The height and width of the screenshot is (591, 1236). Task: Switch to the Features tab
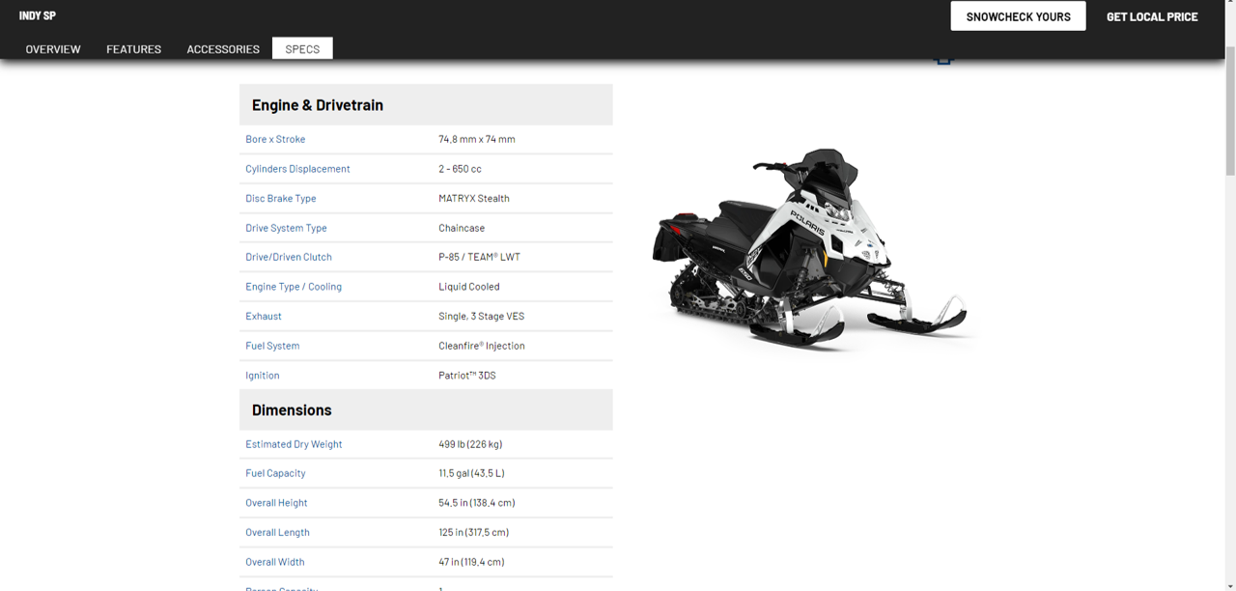[x=133, y=49]
